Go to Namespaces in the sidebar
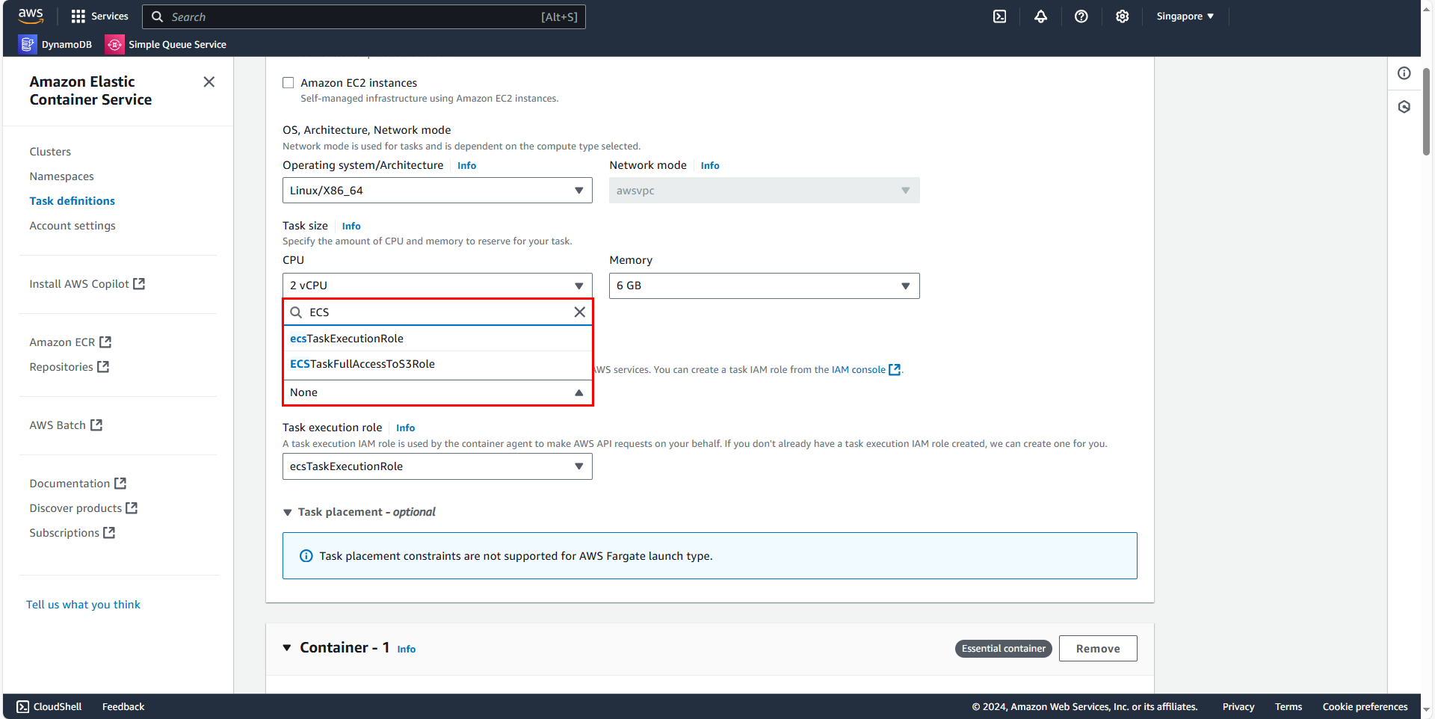This screenshot has height=719, width=1435. click(x=61, y=176)
